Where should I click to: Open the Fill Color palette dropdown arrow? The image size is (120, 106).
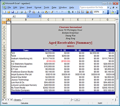point(115,12)
